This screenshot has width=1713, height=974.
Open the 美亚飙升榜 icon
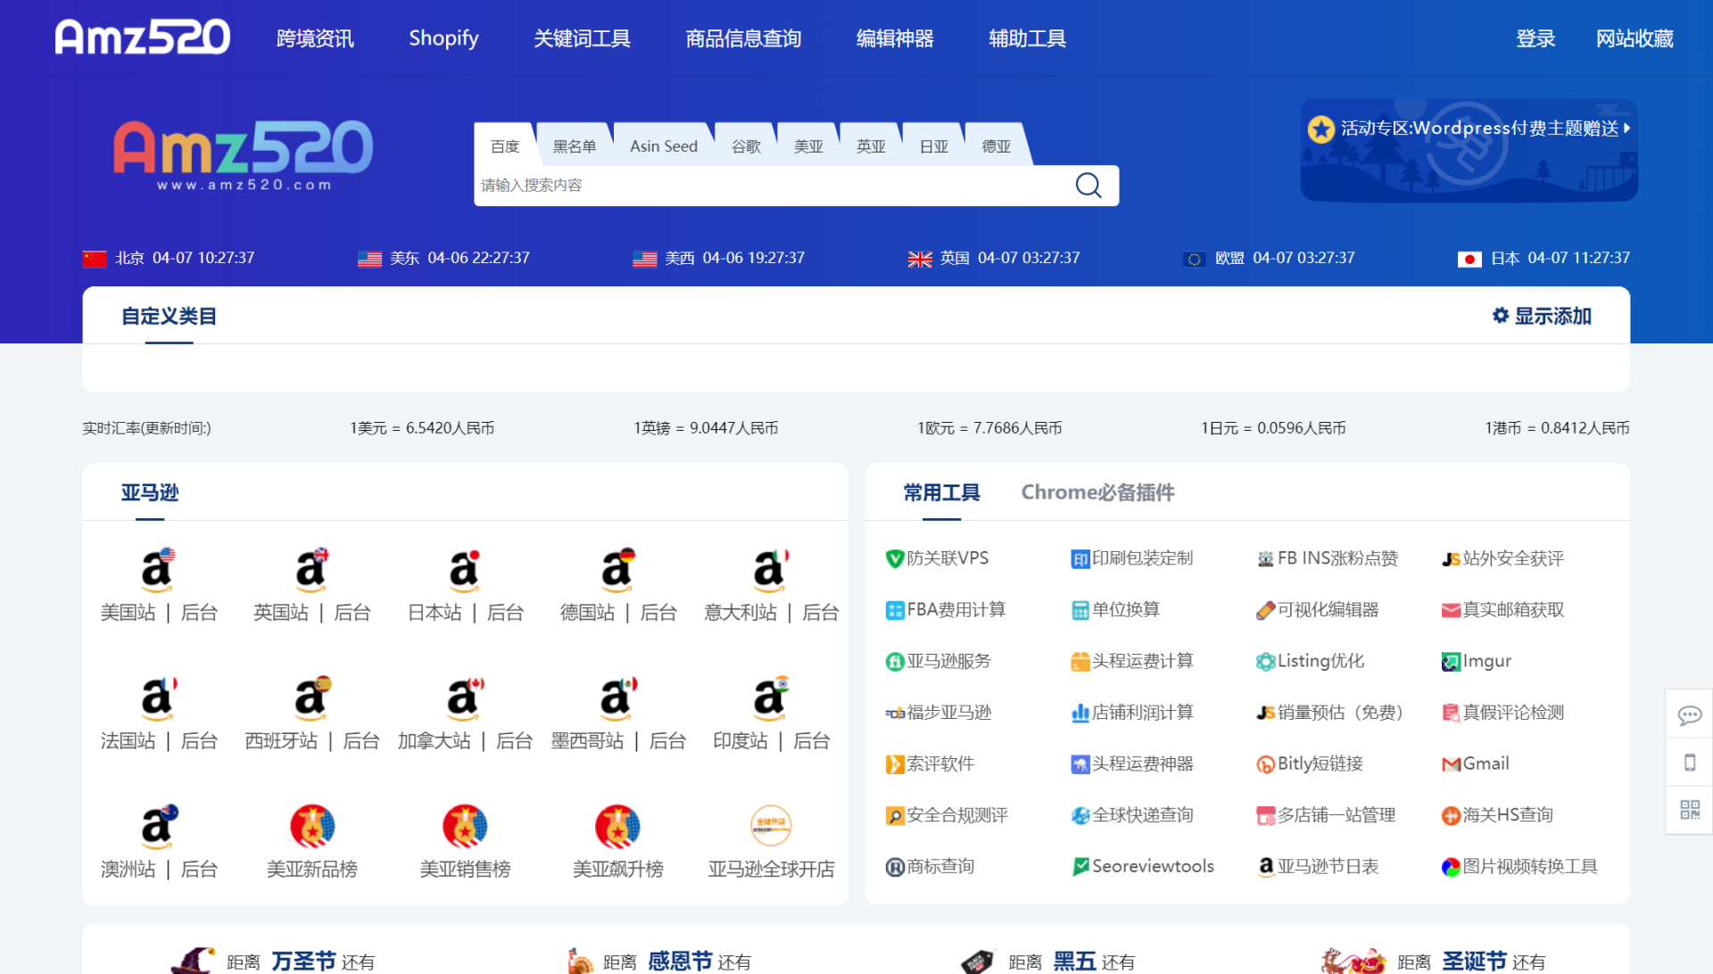[618, 826]
